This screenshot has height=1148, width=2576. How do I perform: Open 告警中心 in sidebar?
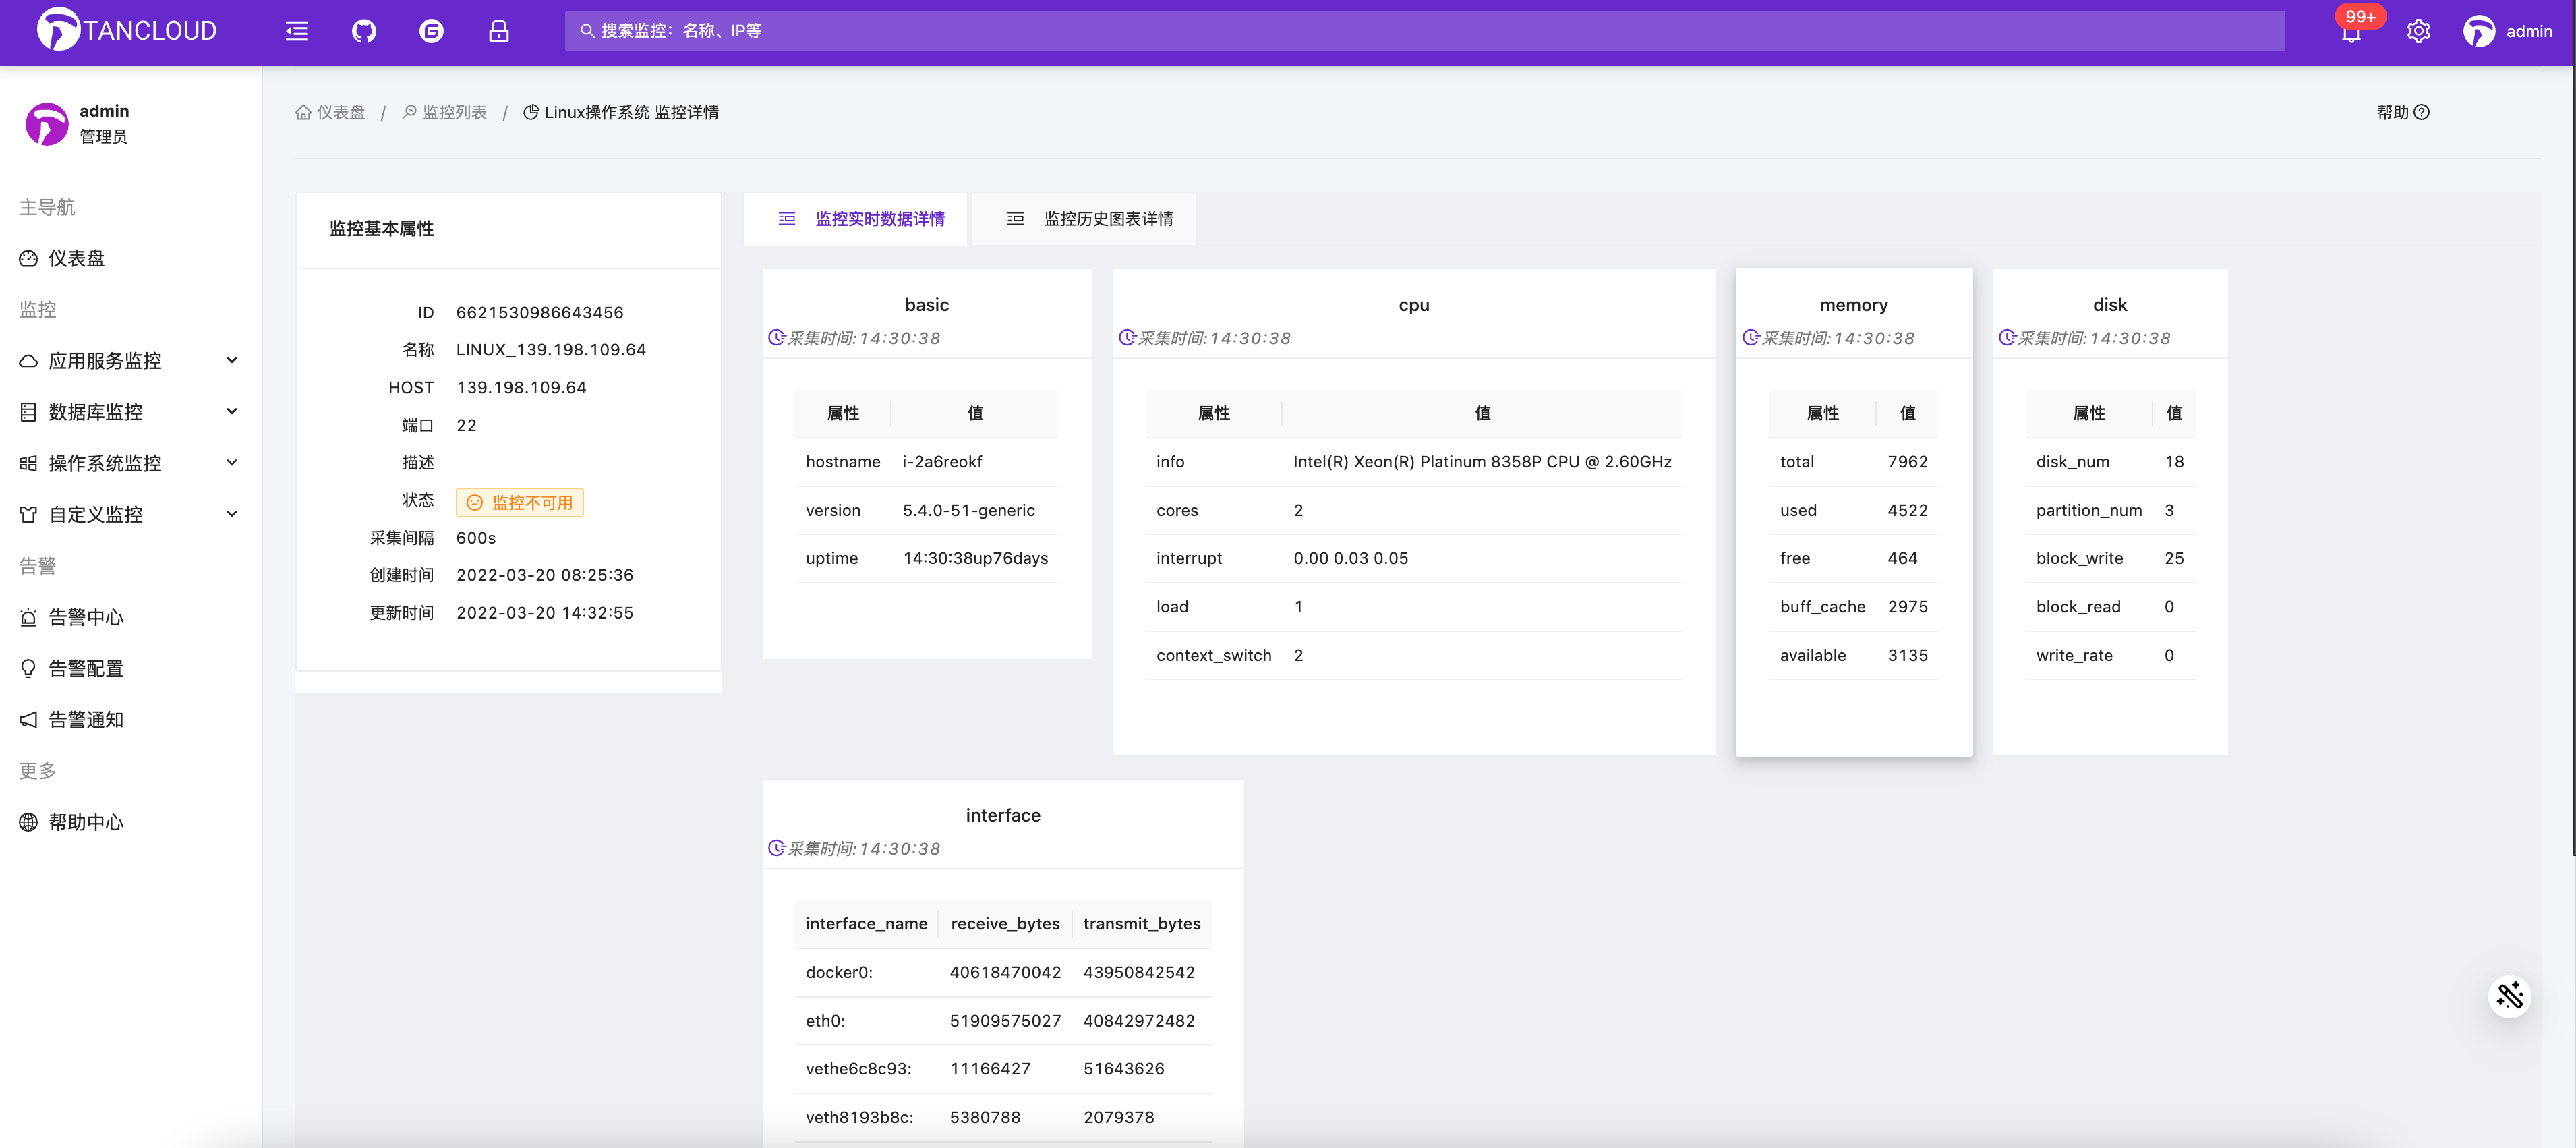point(86,617)
